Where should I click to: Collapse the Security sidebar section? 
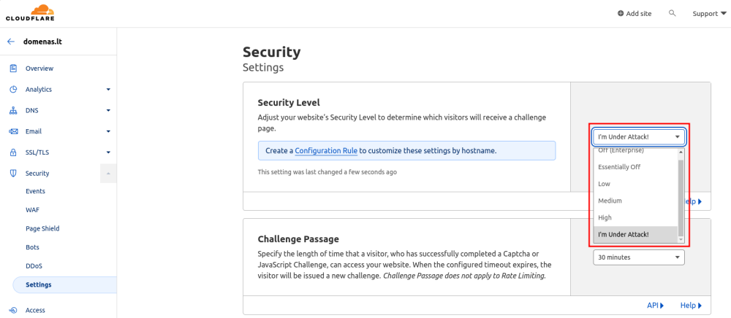click(108, 174)
